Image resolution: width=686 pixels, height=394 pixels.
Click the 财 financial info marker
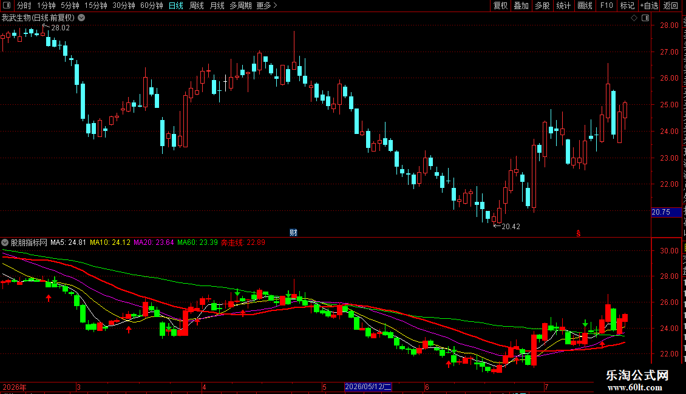click(294, 232)
